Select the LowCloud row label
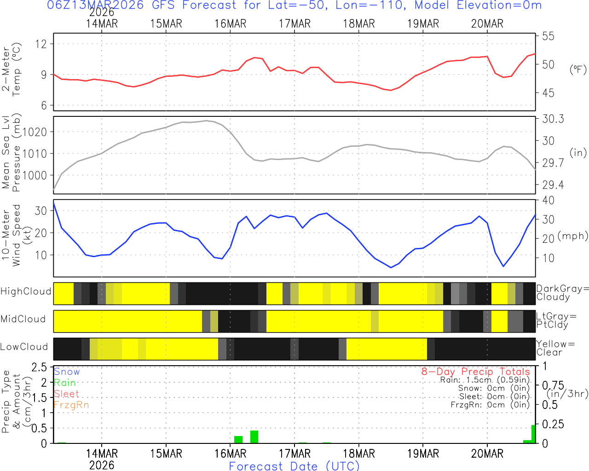The width and height of the screenshot is (589, 471). [24, 347]
